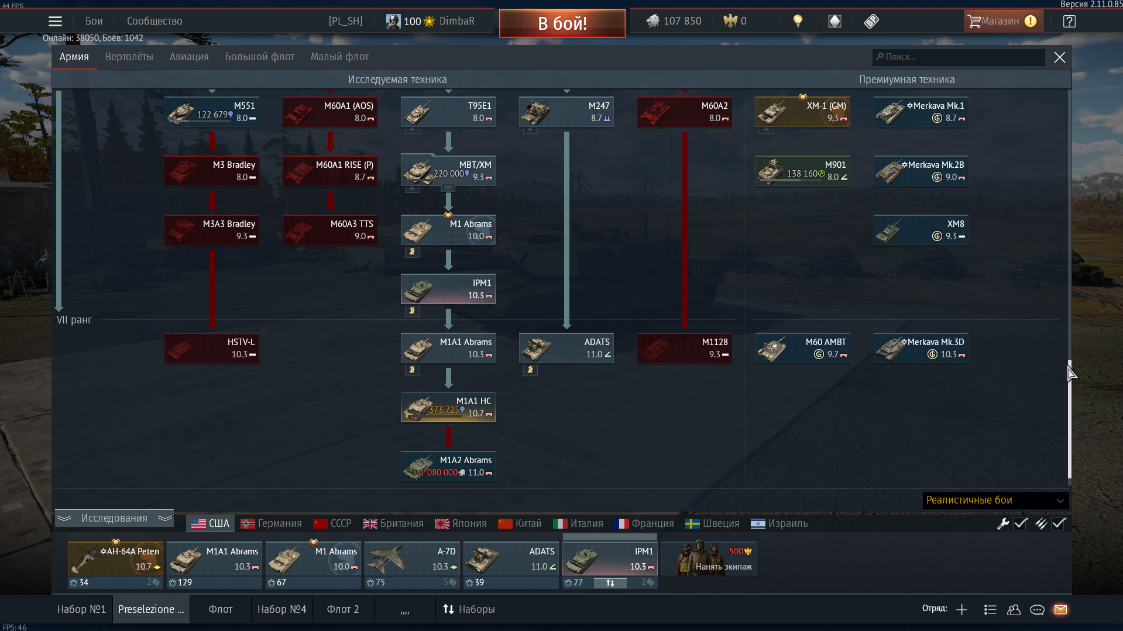Screen dimensions: 1123x631
Task: Select the M247 anti-air vehicle
Action: click(566, 112)
